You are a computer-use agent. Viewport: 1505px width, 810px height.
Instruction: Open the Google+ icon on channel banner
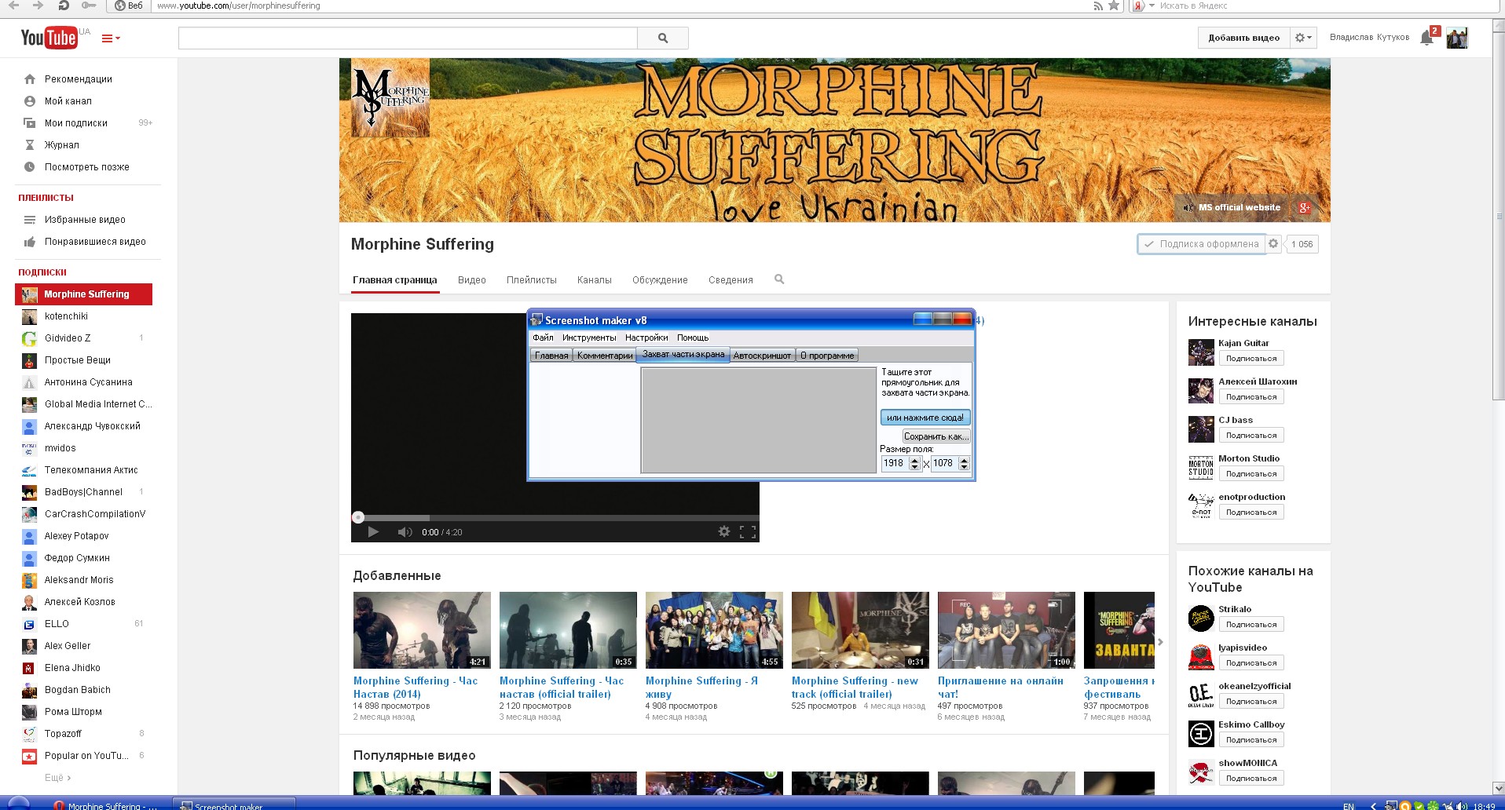pyautogui.click(x=1304, y=207)
